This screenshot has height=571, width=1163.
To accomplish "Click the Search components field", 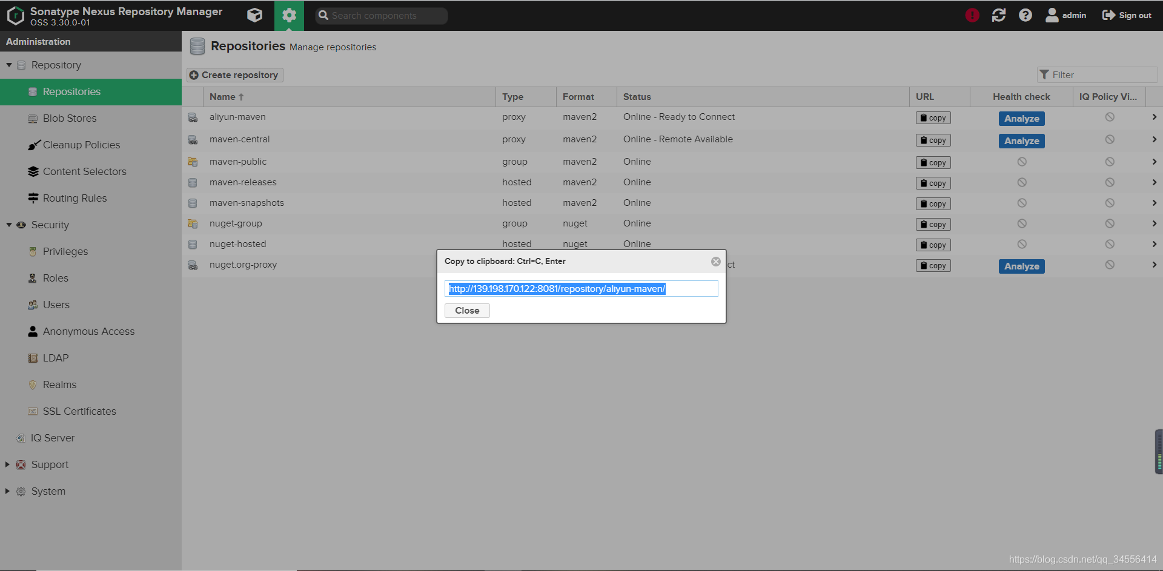I will point(382,16).
